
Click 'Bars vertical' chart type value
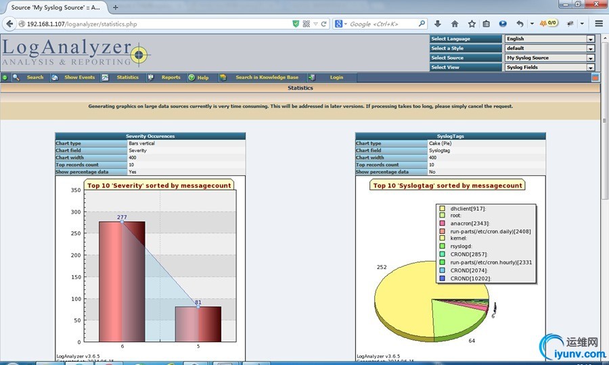tap(142, 143)
